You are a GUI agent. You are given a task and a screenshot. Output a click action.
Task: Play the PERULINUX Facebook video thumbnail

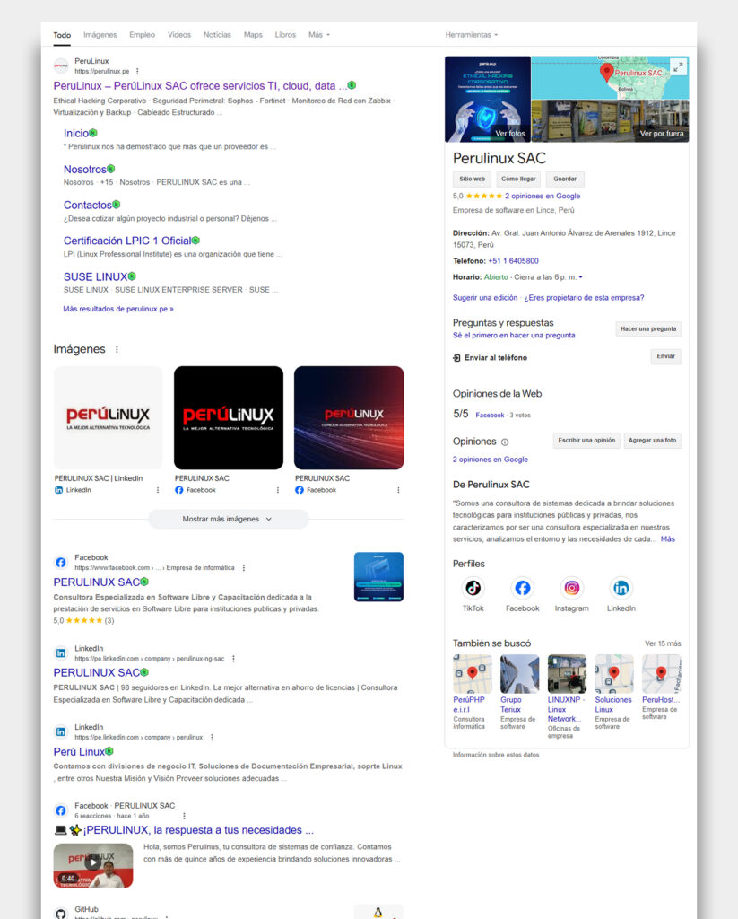(x=92, y=862)
